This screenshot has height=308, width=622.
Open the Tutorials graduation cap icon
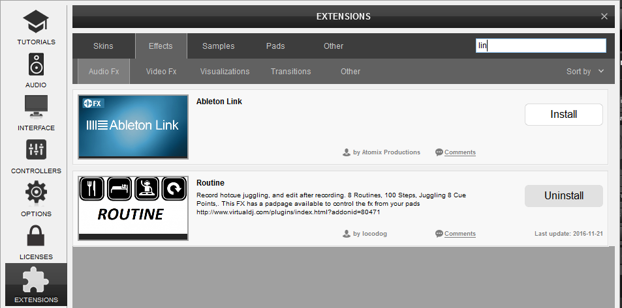tap(36, 21)
